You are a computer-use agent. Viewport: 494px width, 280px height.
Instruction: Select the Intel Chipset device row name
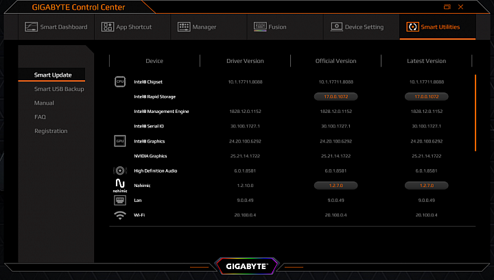148,81
